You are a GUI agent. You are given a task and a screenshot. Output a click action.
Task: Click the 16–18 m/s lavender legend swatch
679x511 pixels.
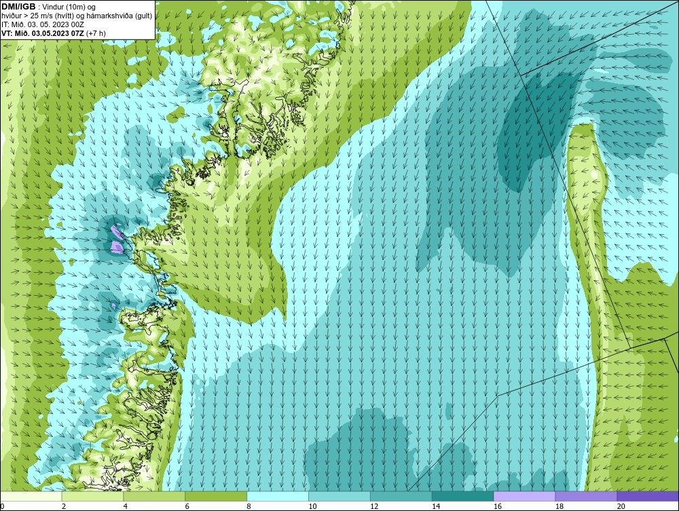[524, 496]
